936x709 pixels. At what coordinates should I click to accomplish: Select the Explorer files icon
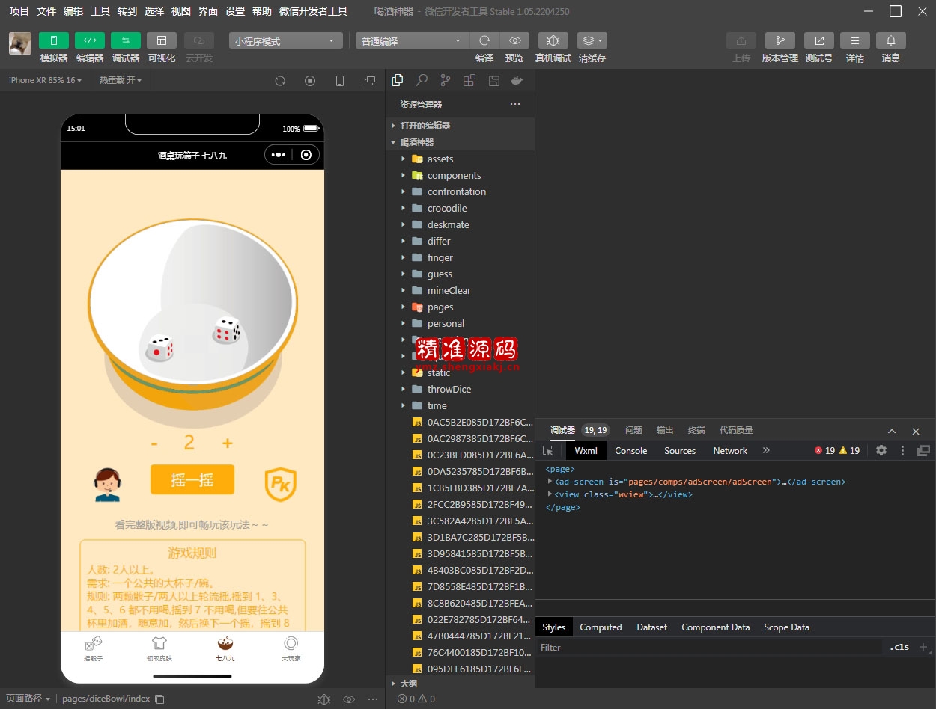click(x=398, y=80)
